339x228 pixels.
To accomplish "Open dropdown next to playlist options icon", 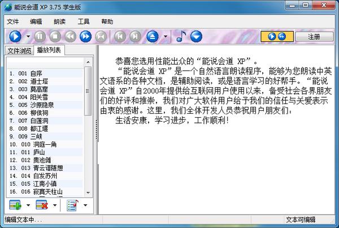I will point(85,205).
